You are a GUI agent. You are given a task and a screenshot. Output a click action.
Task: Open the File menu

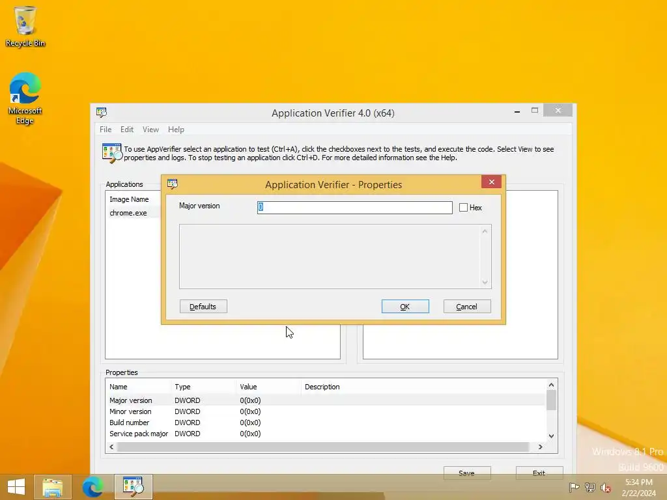106,130
